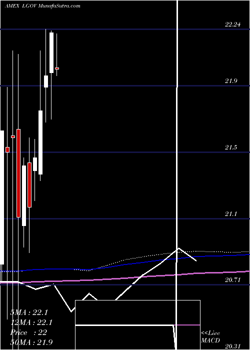Select the 20.71 price axis label
250x350 pixels.
232,280
